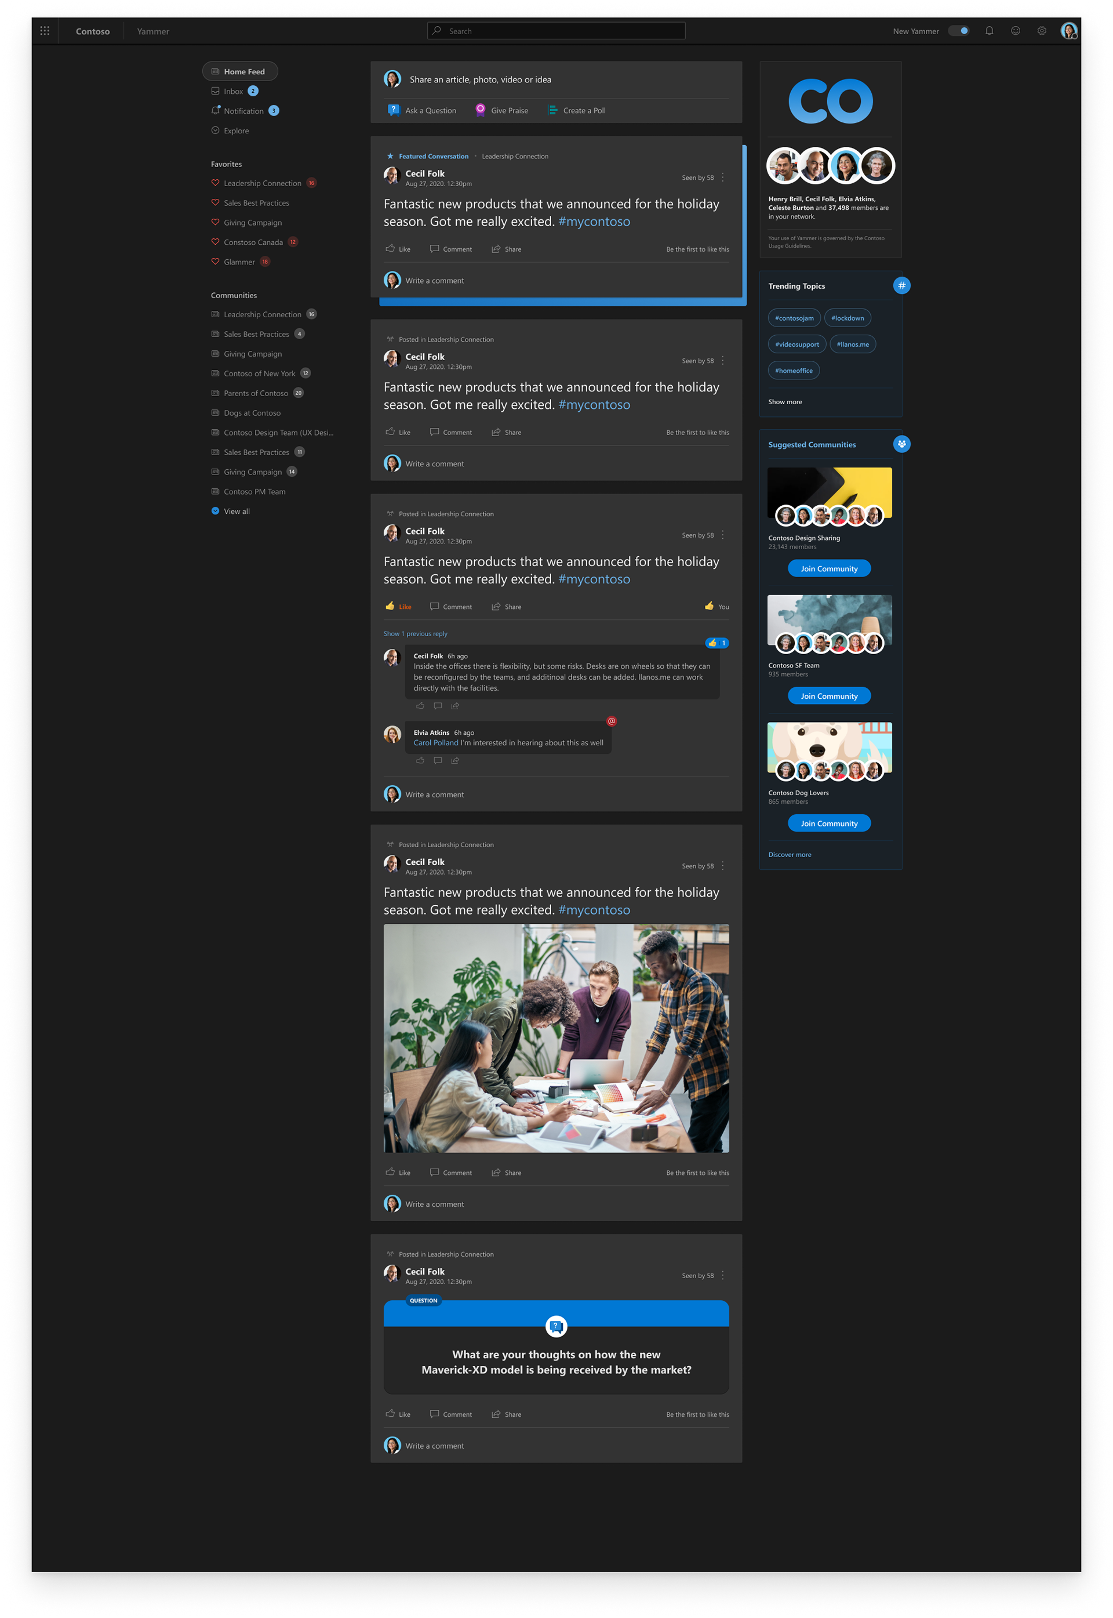Click Share an article, photo, video field
Screen dimensions: 1113x1618
pos(556,79)
